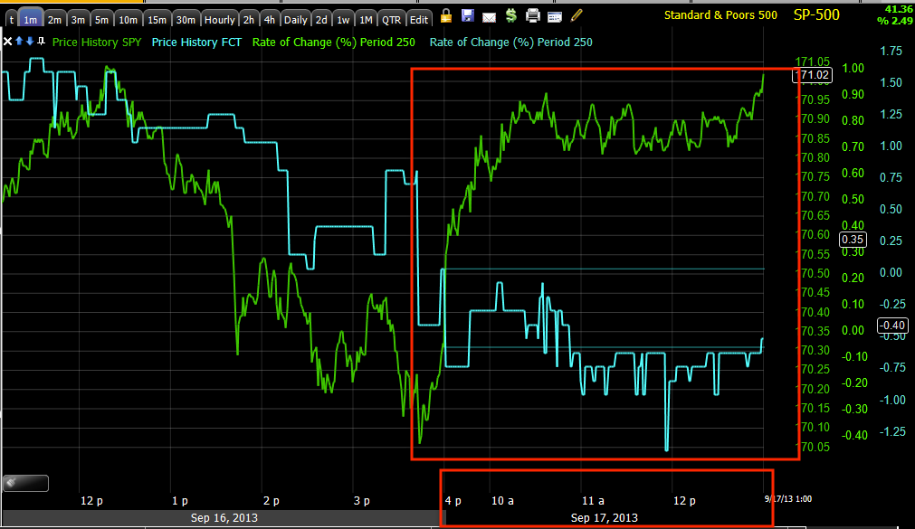Select the pencil drawing tool
Image resolution: width=915 pixels, height=529 pixels.
(577, 15)
